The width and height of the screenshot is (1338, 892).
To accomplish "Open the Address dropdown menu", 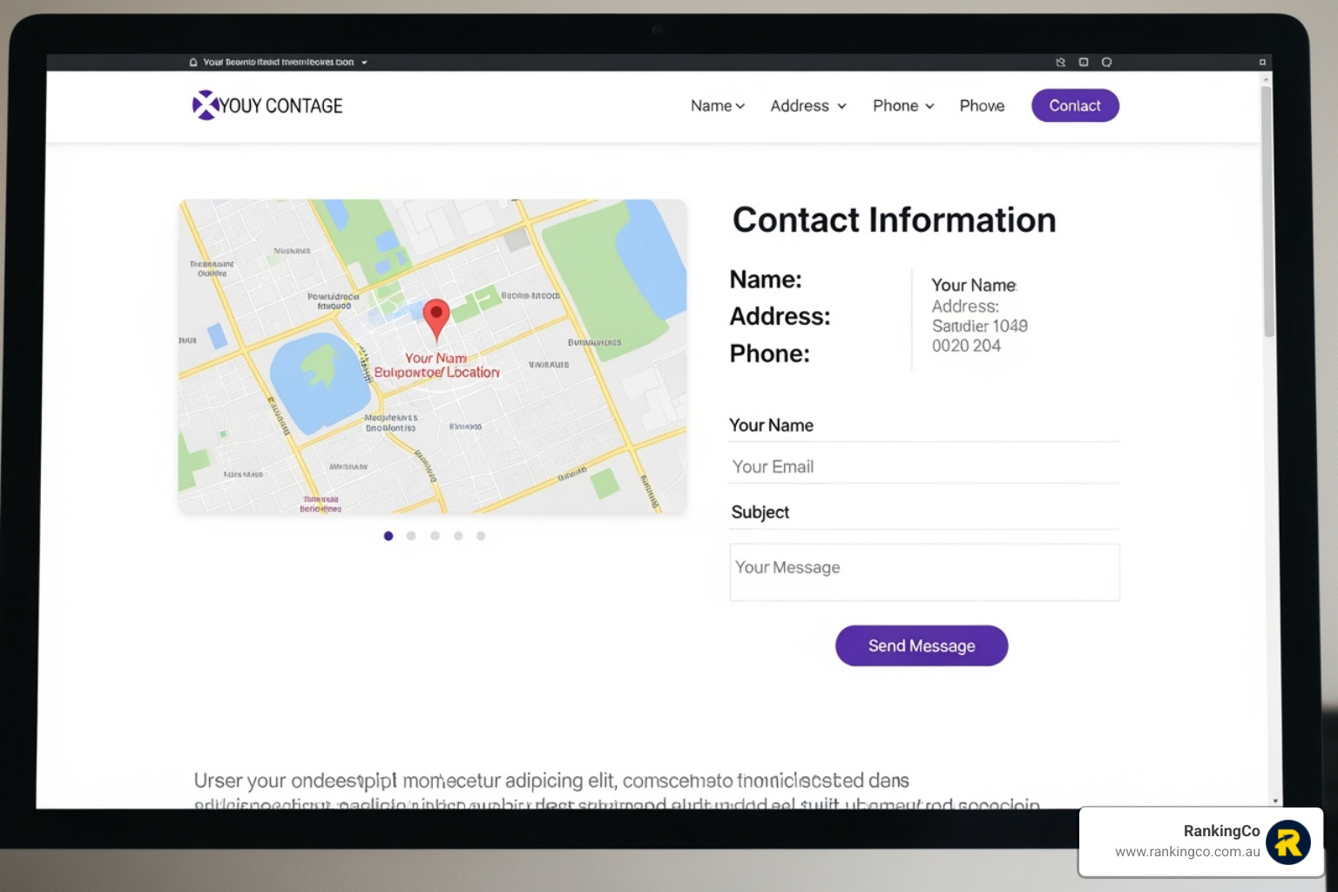I will (x=808, y=106).
